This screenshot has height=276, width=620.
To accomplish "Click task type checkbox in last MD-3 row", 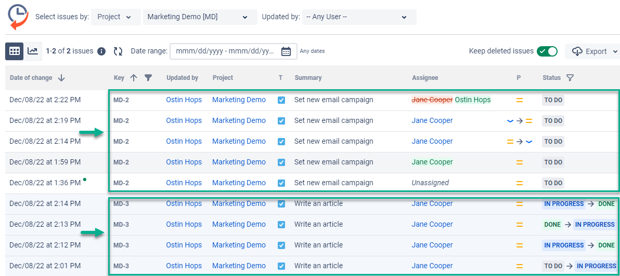I will [281, 266].
